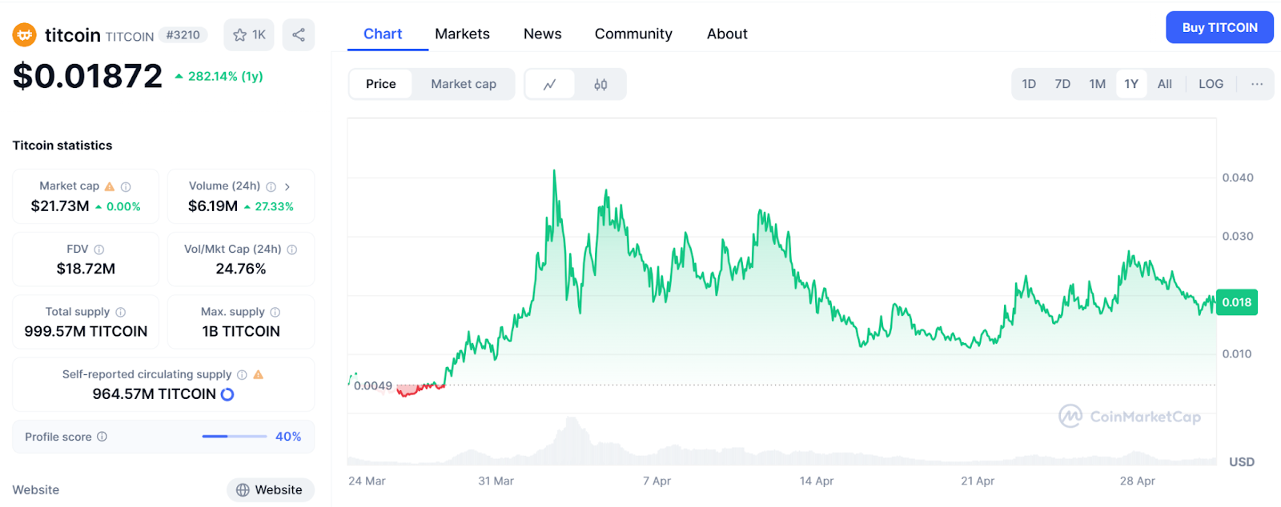This screenshot has height=507, width=1281.
Task: Click the 40% profile score value
Action: coord(288,437)
